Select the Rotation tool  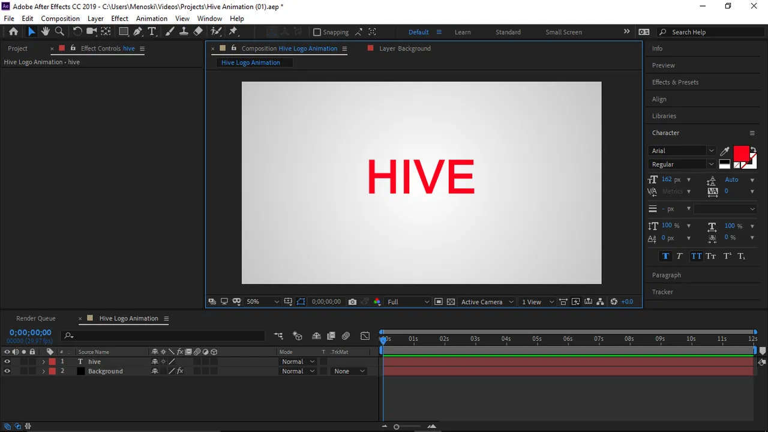[77, 32]
